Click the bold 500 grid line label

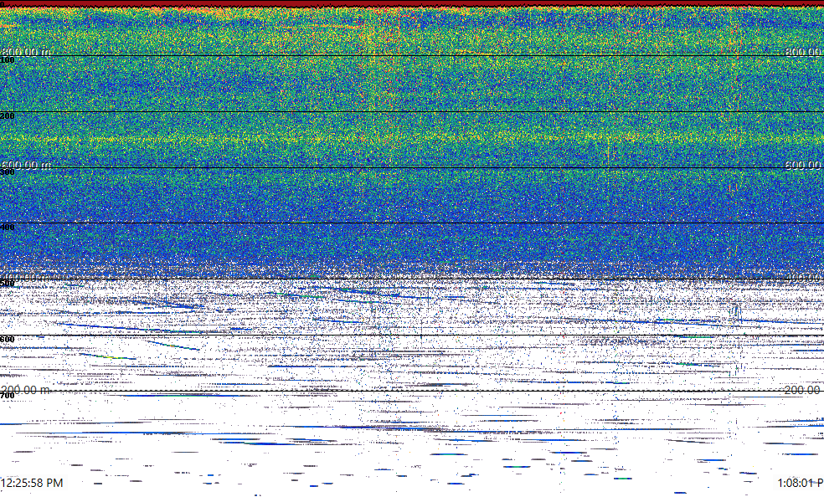pyautogui.click(x=8, y=284)
